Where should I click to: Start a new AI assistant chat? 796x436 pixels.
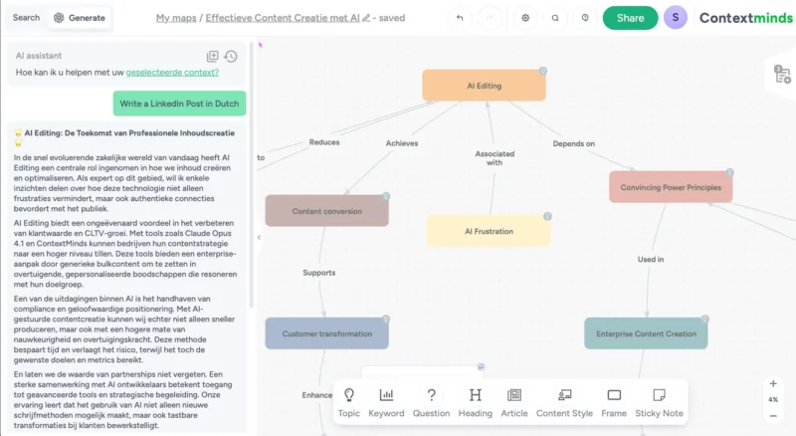[x=212, y=57]
